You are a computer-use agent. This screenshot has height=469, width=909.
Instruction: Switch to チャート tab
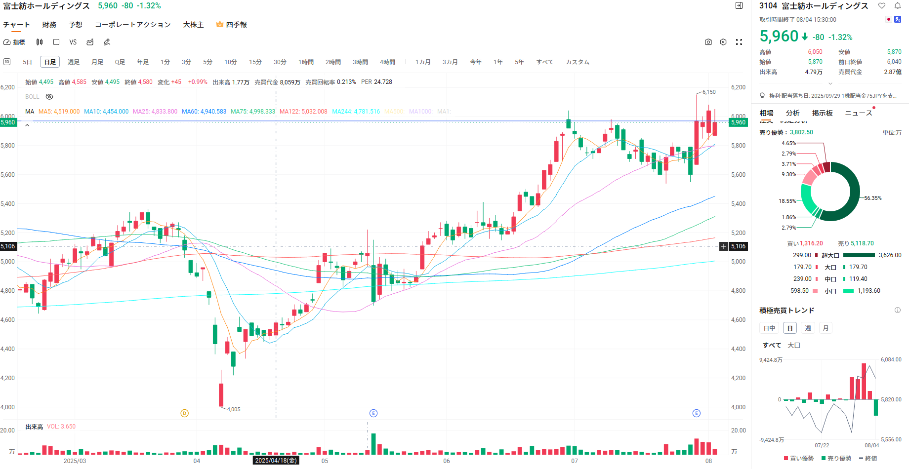coord(16,24)
